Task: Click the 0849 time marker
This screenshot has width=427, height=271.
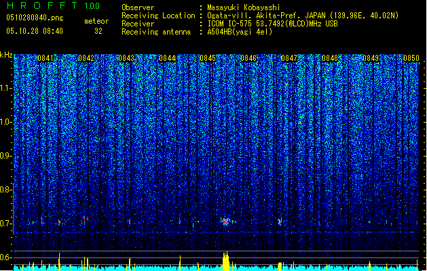Action: [371, 58]
